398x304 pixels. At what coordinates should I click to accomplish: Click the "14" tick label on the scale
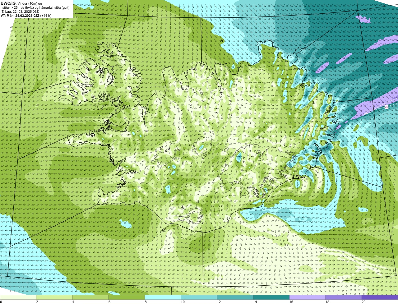pyautogui.click(x=255, y=302)
